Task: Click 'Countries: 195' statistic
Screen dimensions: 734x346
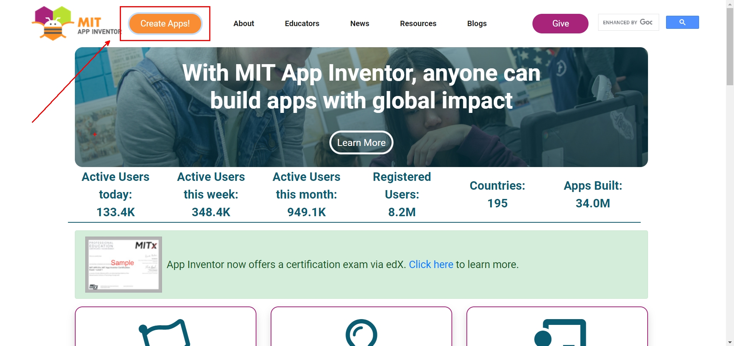Action: point(498,194)
